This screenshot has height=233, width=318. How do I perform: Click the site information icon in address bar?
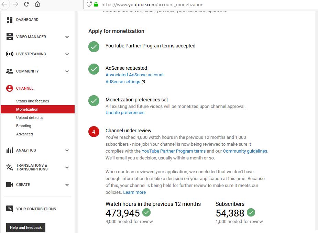(x=89, y=4)
